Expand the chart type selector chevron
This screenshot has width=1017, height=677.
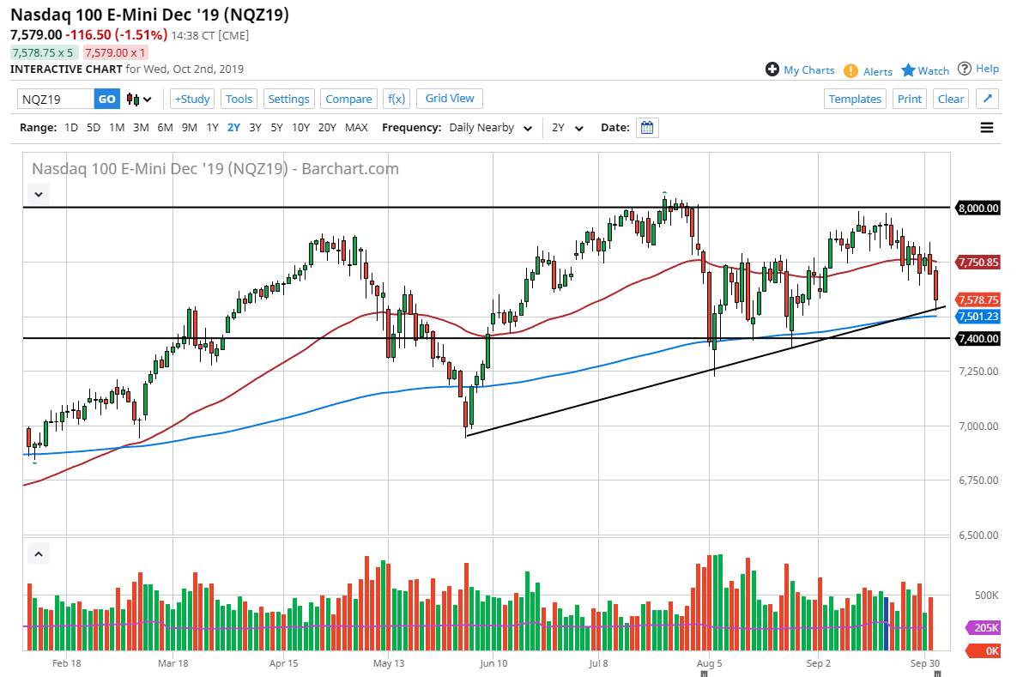tap(148, 99)
